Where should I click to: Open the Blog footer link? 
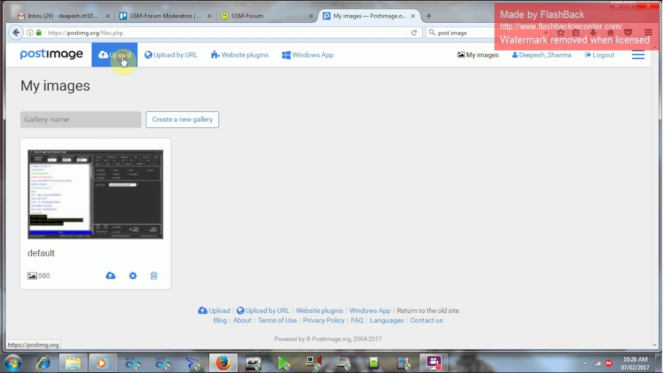pyautogui.click(x=220, y=320)
